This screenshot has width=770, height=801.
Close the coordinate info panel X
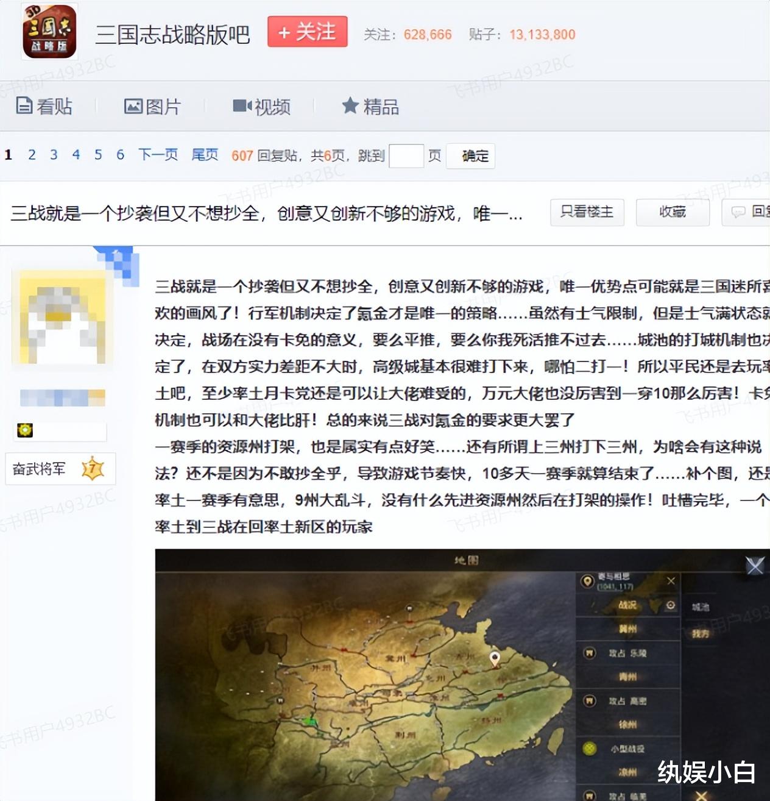671,581
